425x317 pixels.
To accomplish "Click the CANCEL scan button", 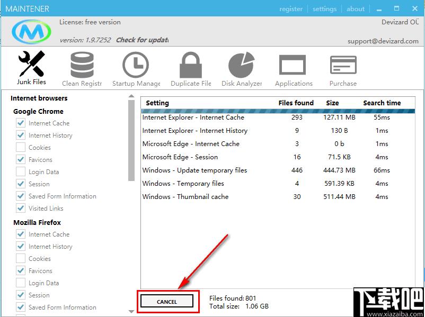I will click(x=167, y=302).
